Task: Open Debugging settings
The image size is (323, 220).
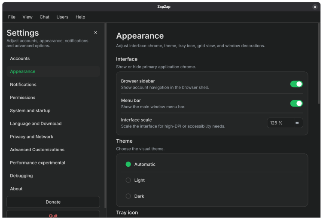Action: [x=53, y=176]
